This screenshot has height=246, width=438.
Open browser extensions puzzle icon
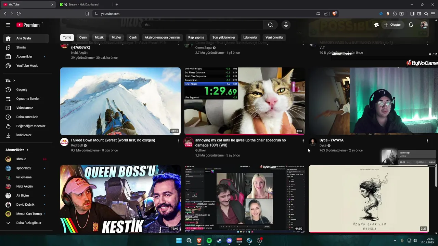(395, 14)
